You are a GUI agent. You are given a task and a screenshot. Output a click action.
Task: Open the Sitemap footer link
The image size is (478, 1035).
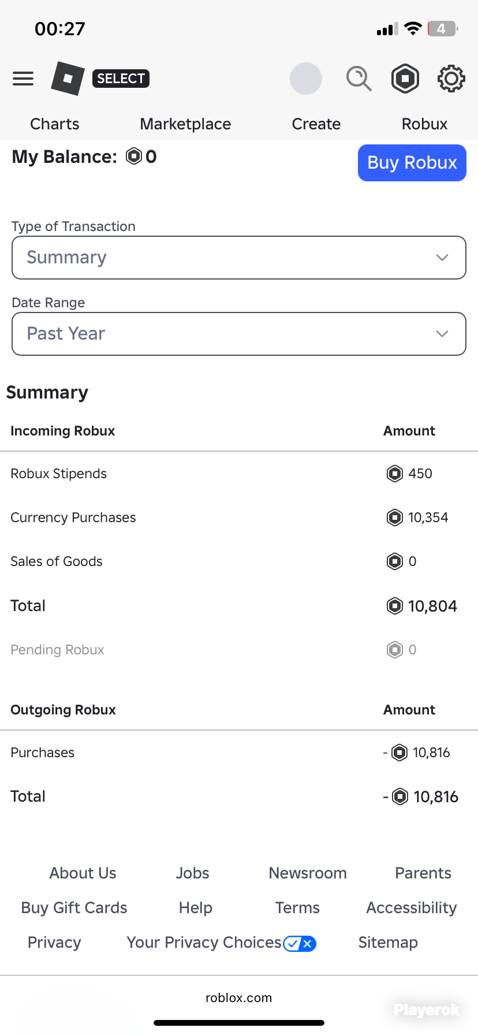pyautogui.click(x=388, y=943)
